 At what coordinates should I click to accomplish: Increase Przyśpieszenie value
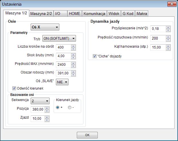pyautogui.click(x=168, y=27)
